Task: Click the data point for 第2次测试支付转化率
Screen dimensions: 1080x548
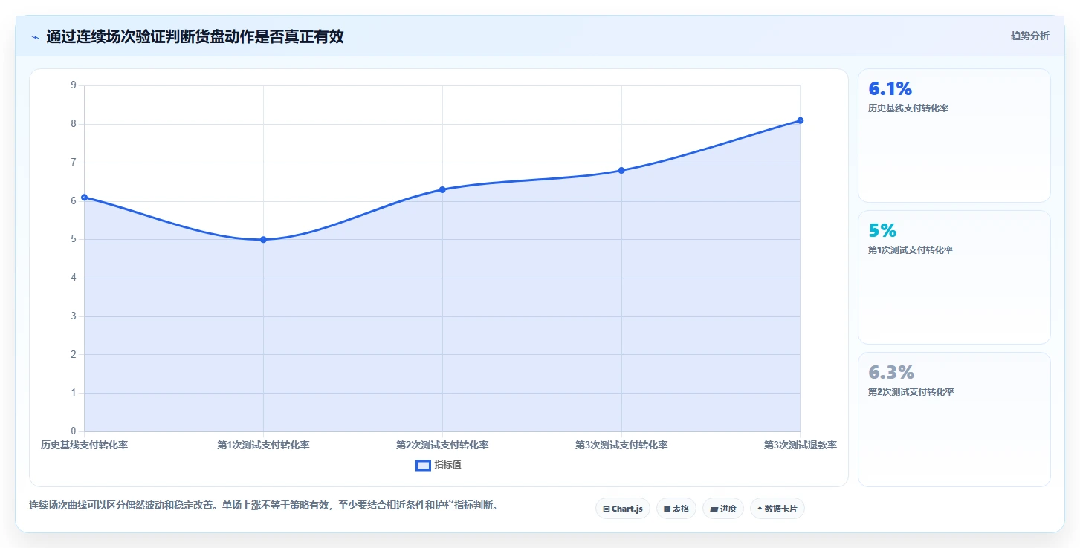Action: (442, 189)
